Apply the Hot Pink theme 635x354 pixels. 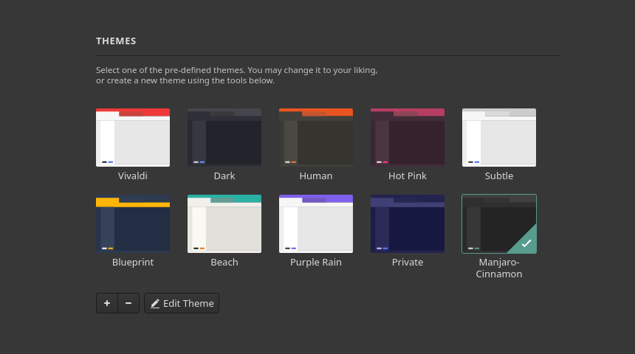pos(408,138)
